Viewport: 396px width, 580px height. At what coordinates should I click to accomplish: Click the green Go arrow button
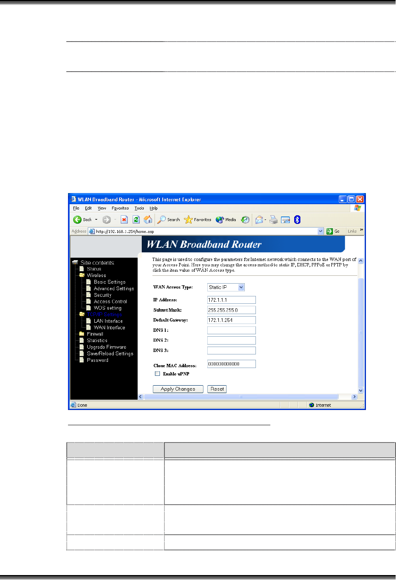pyautogui.click(x=330, y=231)
